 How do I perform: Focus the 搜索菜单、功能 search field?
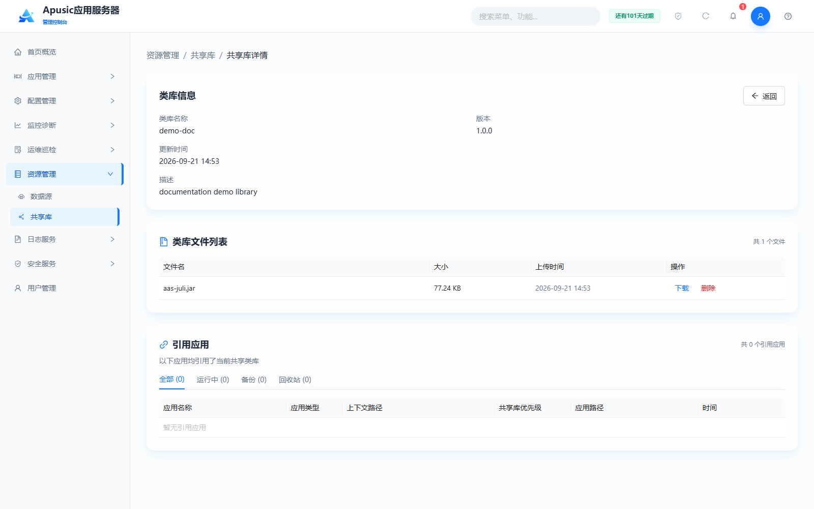(535, 16)
